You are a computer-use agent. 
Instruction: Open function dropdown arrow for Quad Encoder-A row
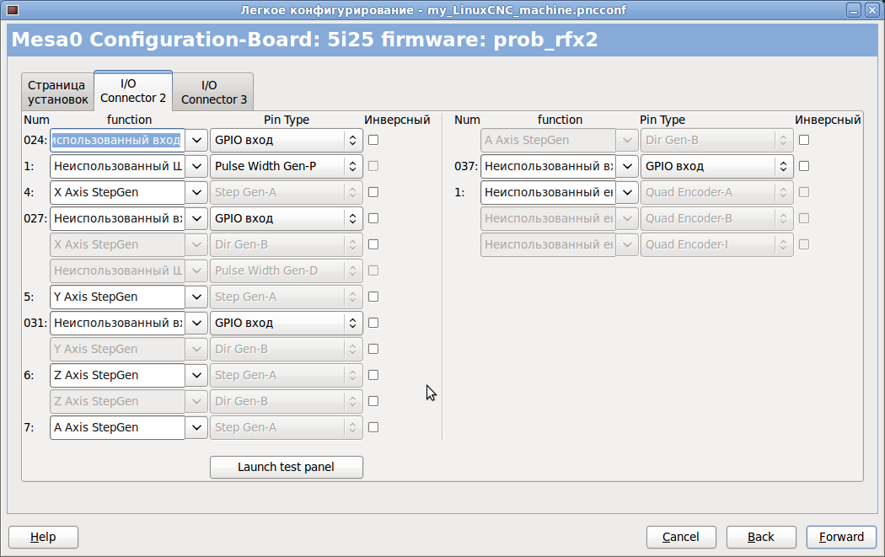pos(627,192)
